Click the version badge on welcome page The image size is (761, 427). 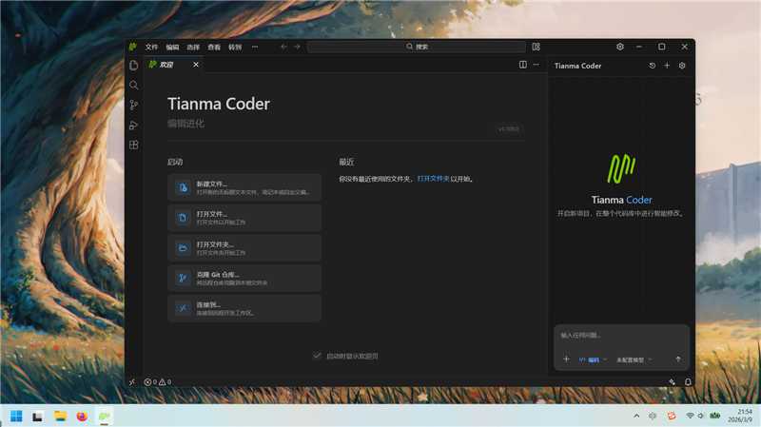508,129
